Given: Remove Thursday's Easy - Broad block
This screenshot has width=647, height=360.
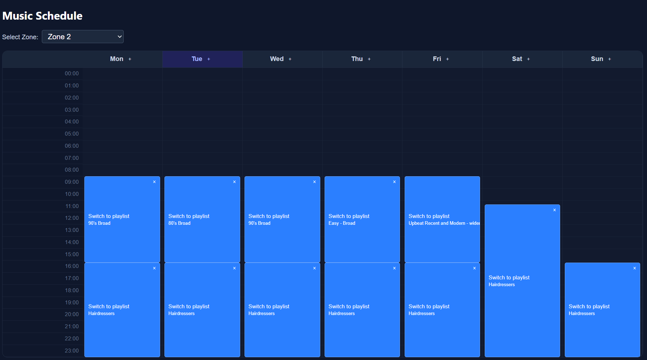Looking at the screenshot, I should click(x=394, y=182).
